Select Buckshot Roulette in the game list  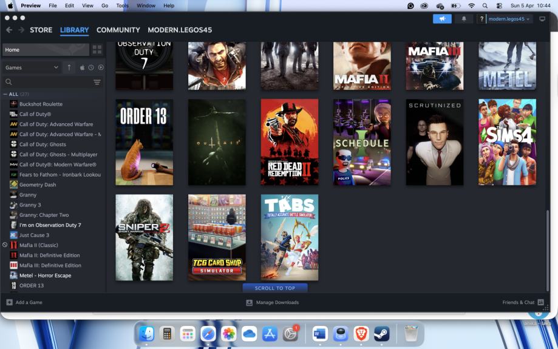pos(41,104)
